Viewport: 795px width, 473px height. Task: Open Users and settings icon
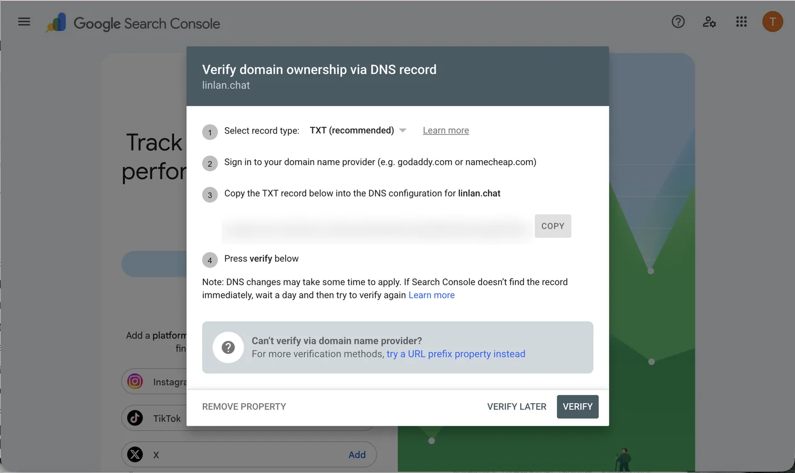tap(709, 22)
